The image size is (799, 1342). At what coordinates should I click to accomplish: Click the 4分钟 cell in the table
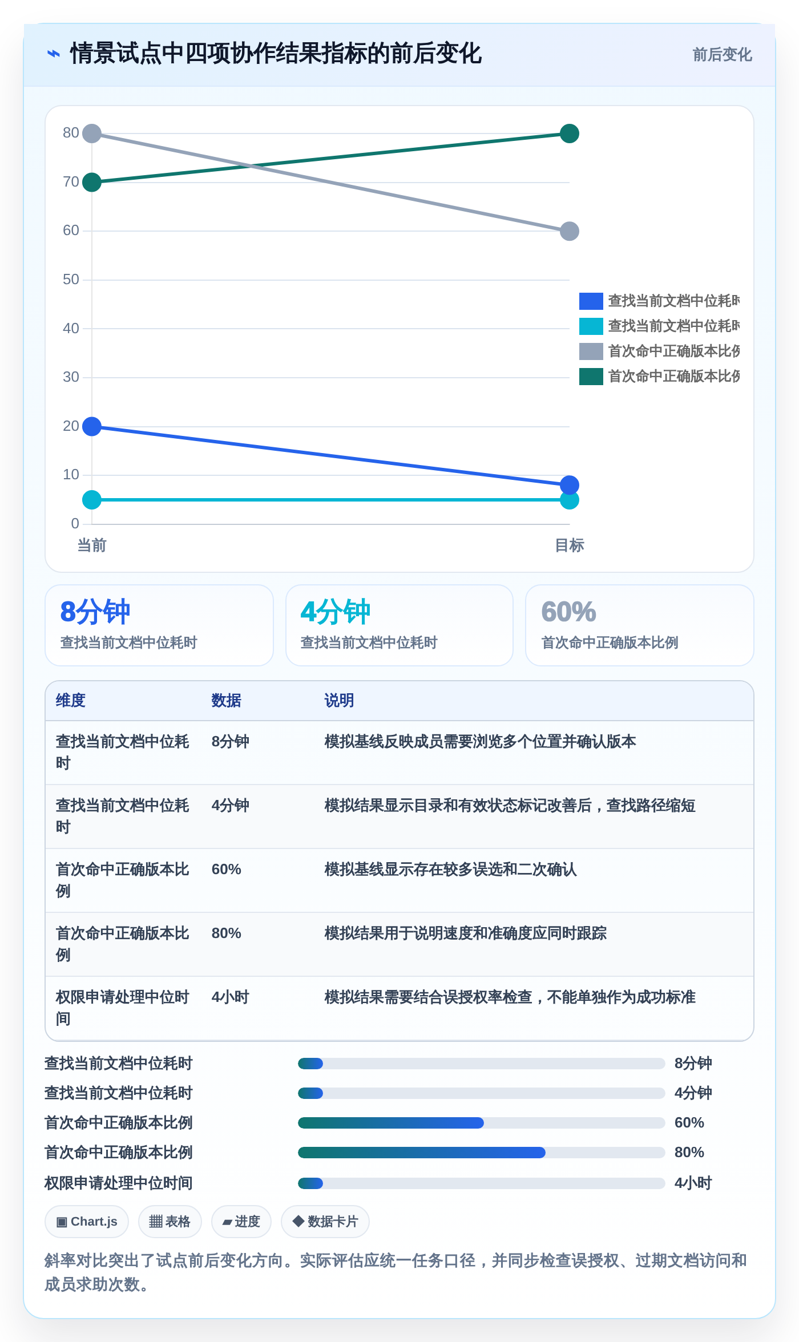point(231,806)
